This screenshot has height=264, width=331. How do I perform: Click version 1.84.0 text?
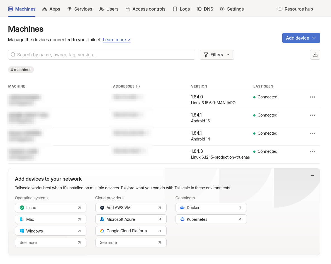coord(197,97)
